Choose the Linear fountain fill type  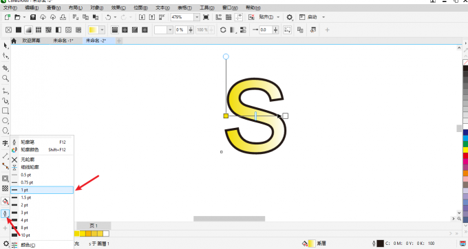[115, 30]
